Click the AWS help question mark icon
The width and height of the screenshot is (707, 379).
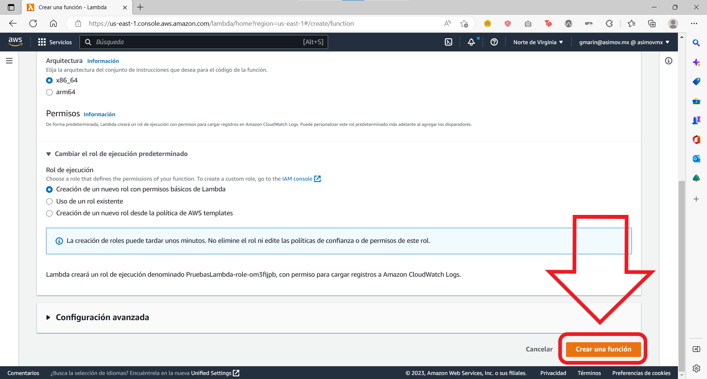(x=494, y=42)
